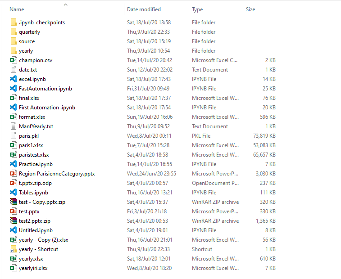
Task: Select the file name format.xlsx
Action: coord(32,117)
